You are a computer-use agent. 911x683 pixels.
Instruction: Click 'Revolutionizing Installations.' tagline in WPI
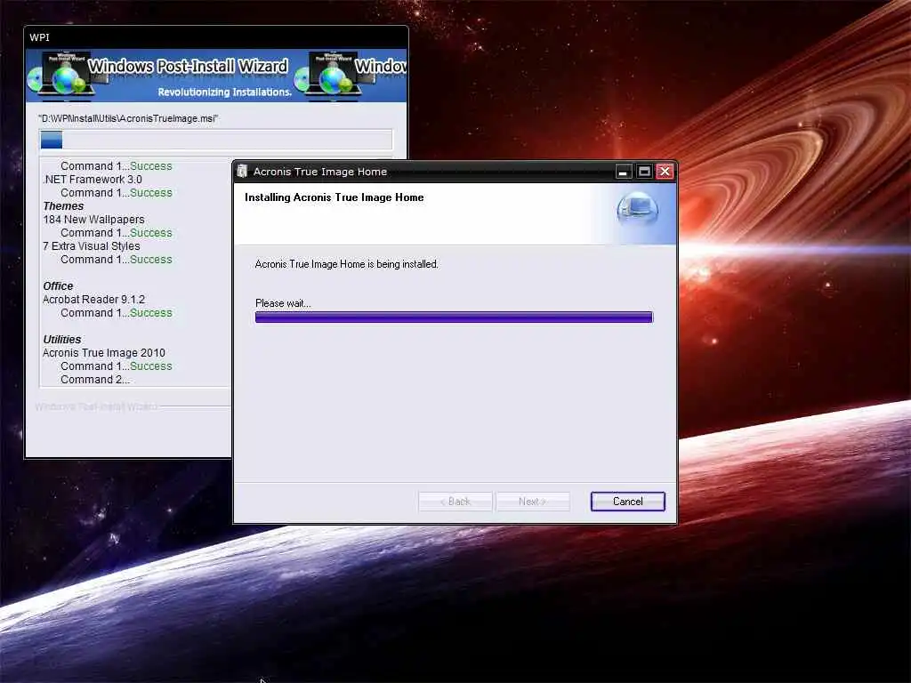point(224,92)
